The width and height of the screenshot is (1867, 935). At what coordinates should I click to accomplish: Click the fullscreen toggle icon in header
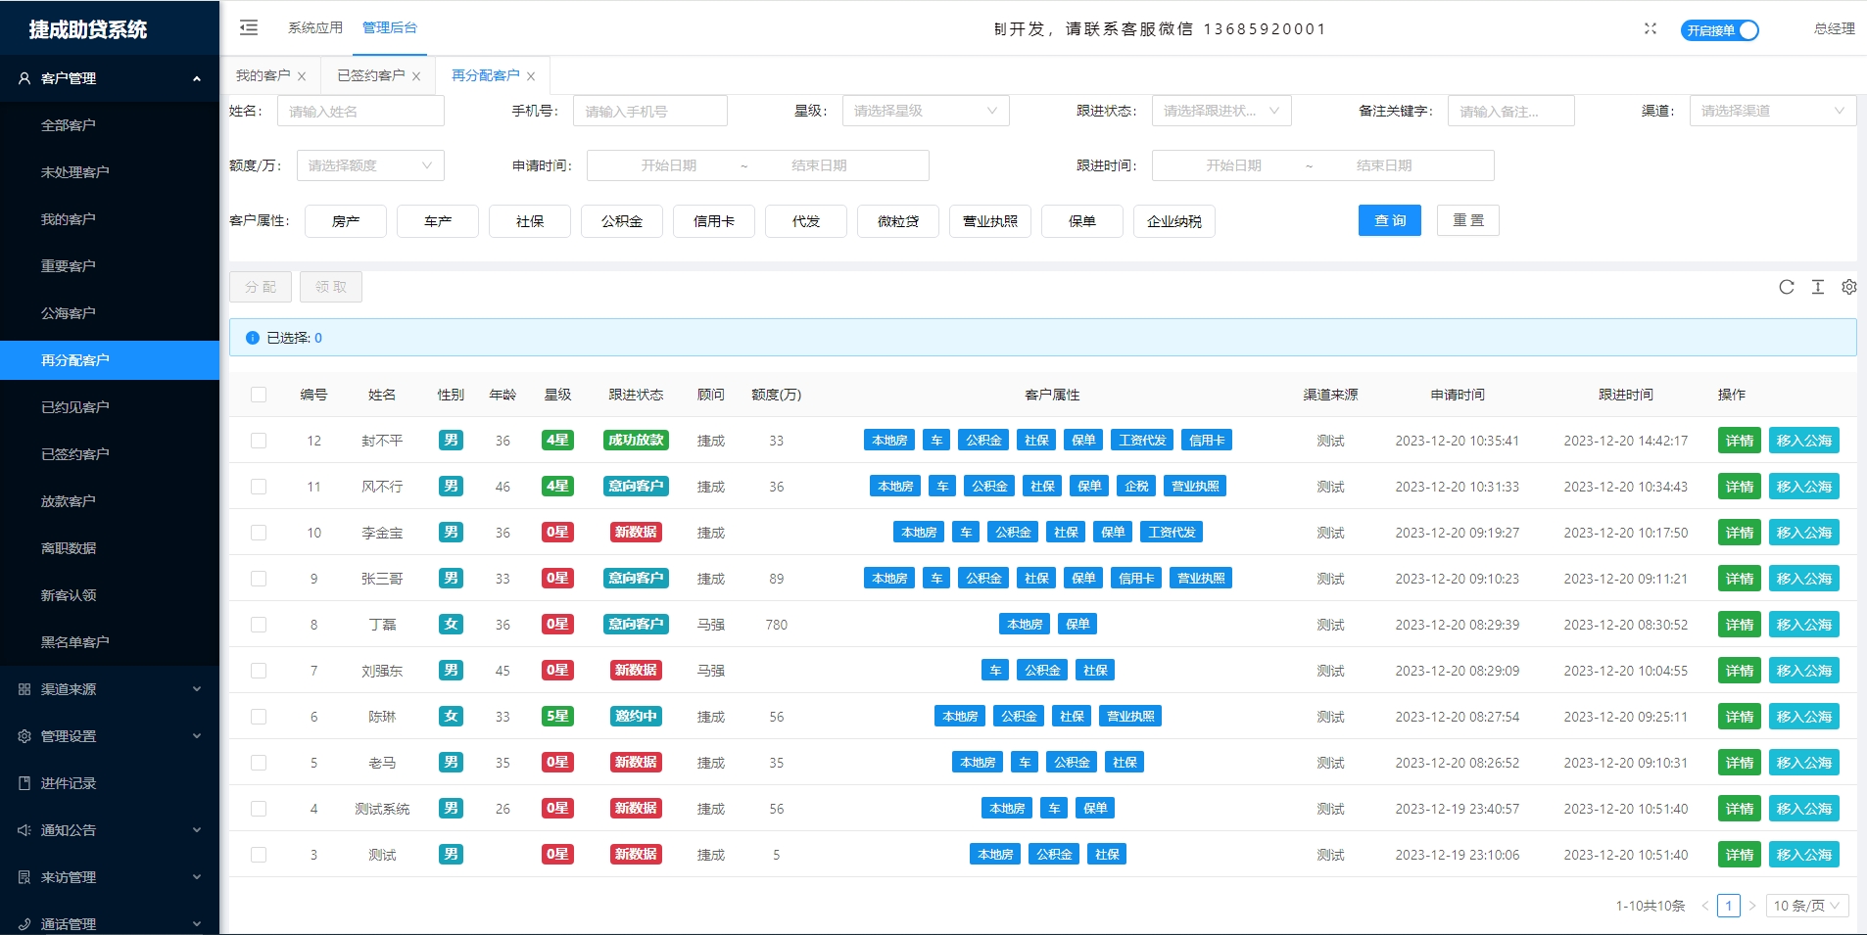[x=1651, y=28]
